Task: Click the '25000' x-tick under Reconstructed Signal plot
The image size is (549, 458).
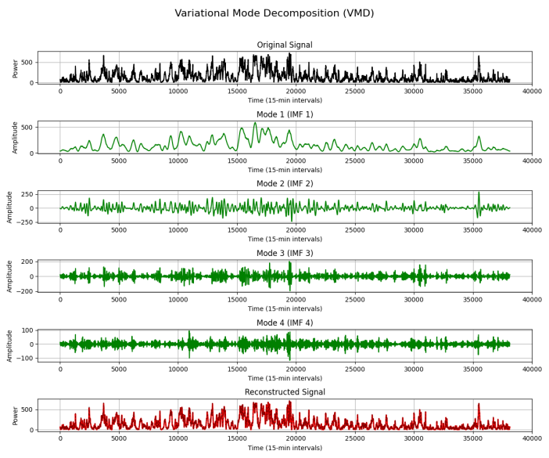Action: 355,438
